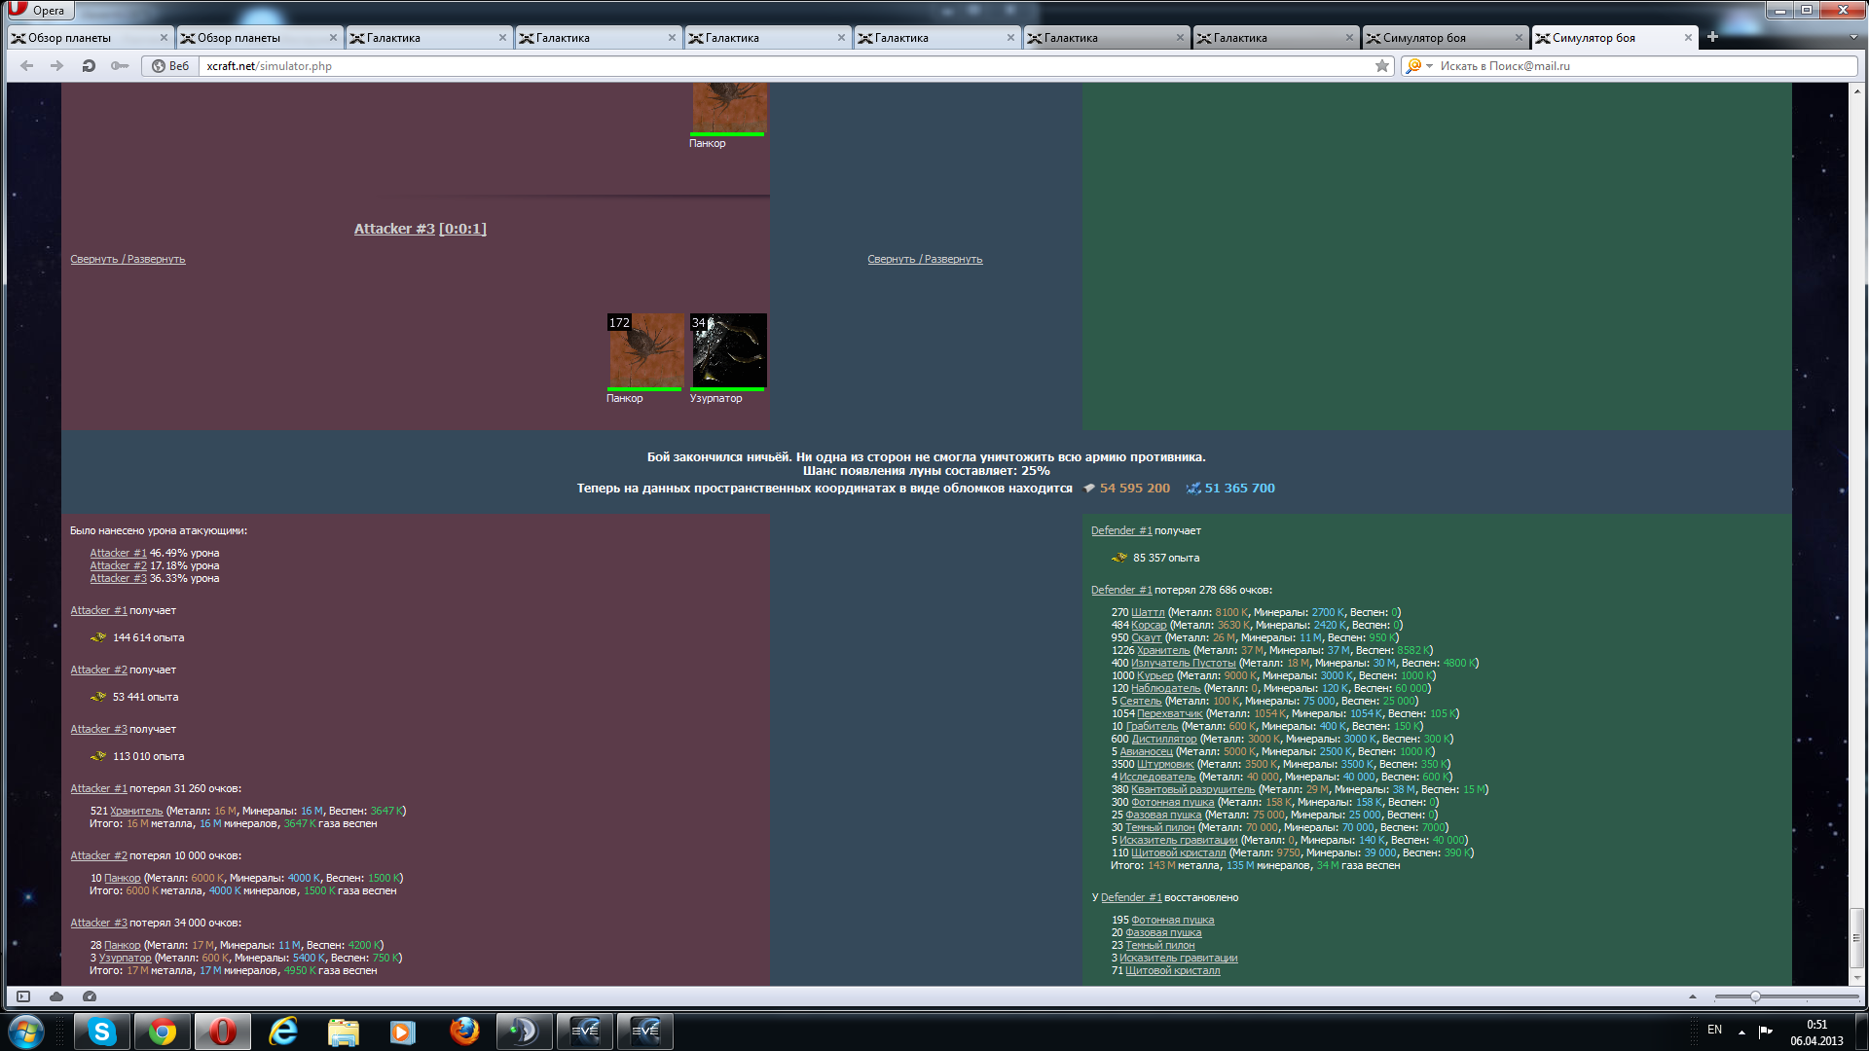The width and height of the screenshot is (1869, 1051).
Task: Toggle Свернуть / Развернуть in the attacker panel
Action: point(128,259)
